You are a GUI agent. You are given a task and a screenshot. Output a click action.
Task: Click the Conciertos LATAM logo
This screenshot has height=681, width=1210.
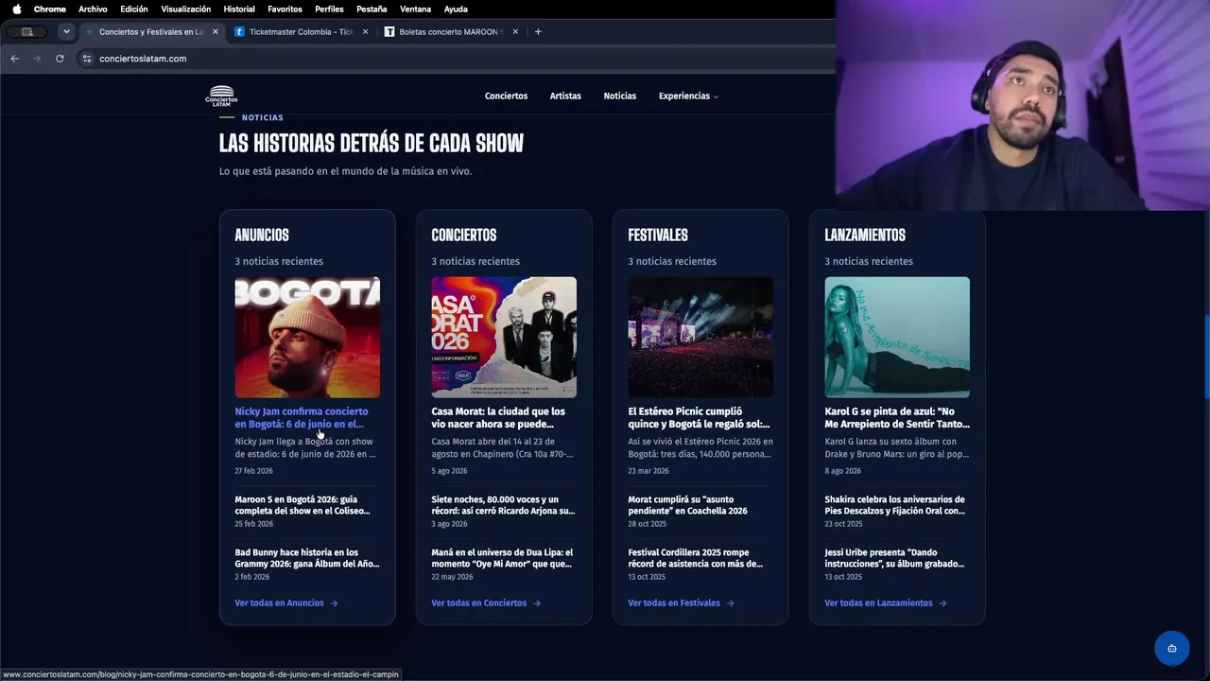pos(221,96)
